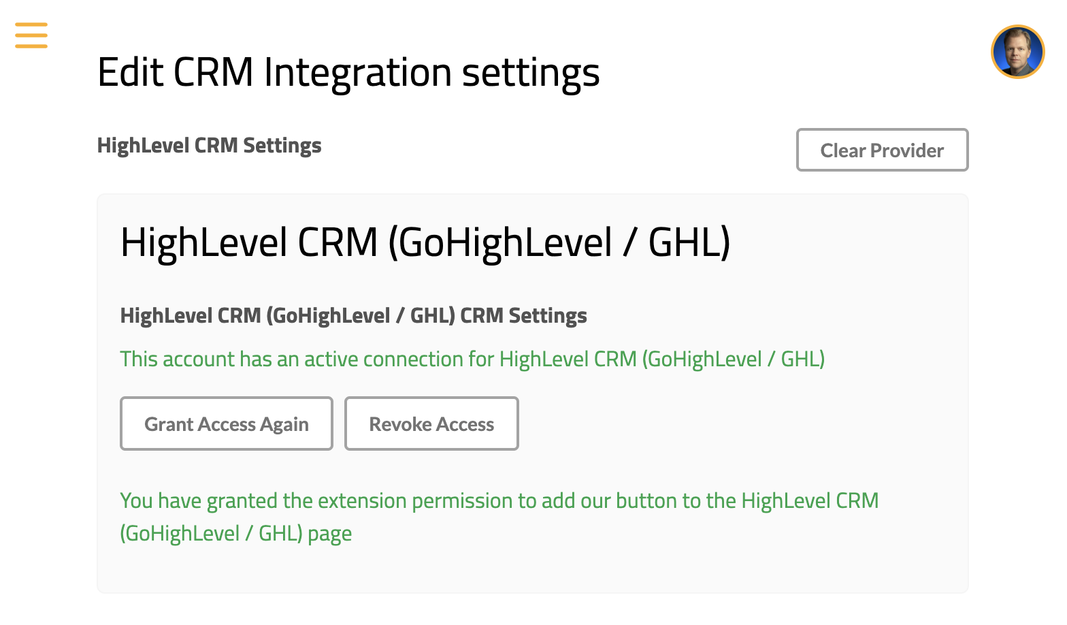
Task: Click the user profile avatar
Action: coord(1017,52)
